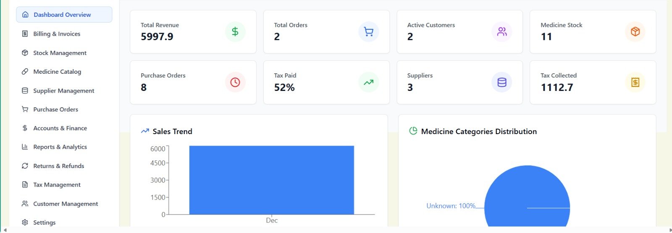Click the orange box Medicine Stock icon
This screenshot has width=672, height=233.
635,31
